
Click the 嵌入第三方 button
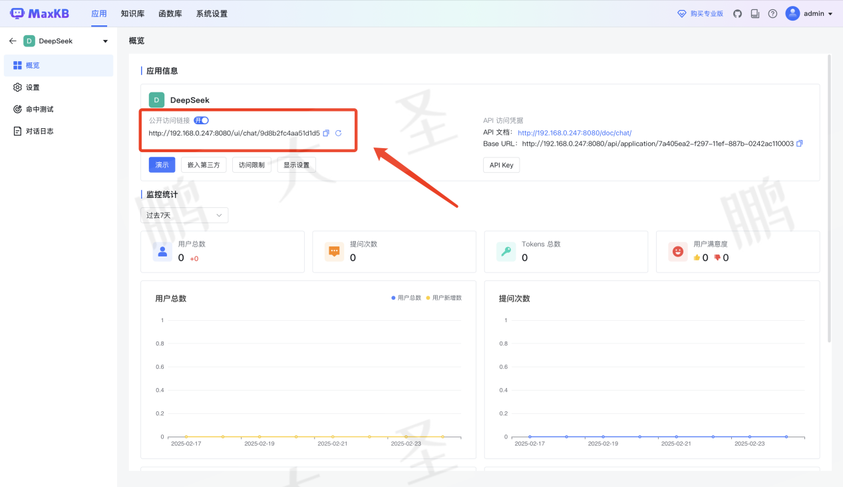pos(204,165)
